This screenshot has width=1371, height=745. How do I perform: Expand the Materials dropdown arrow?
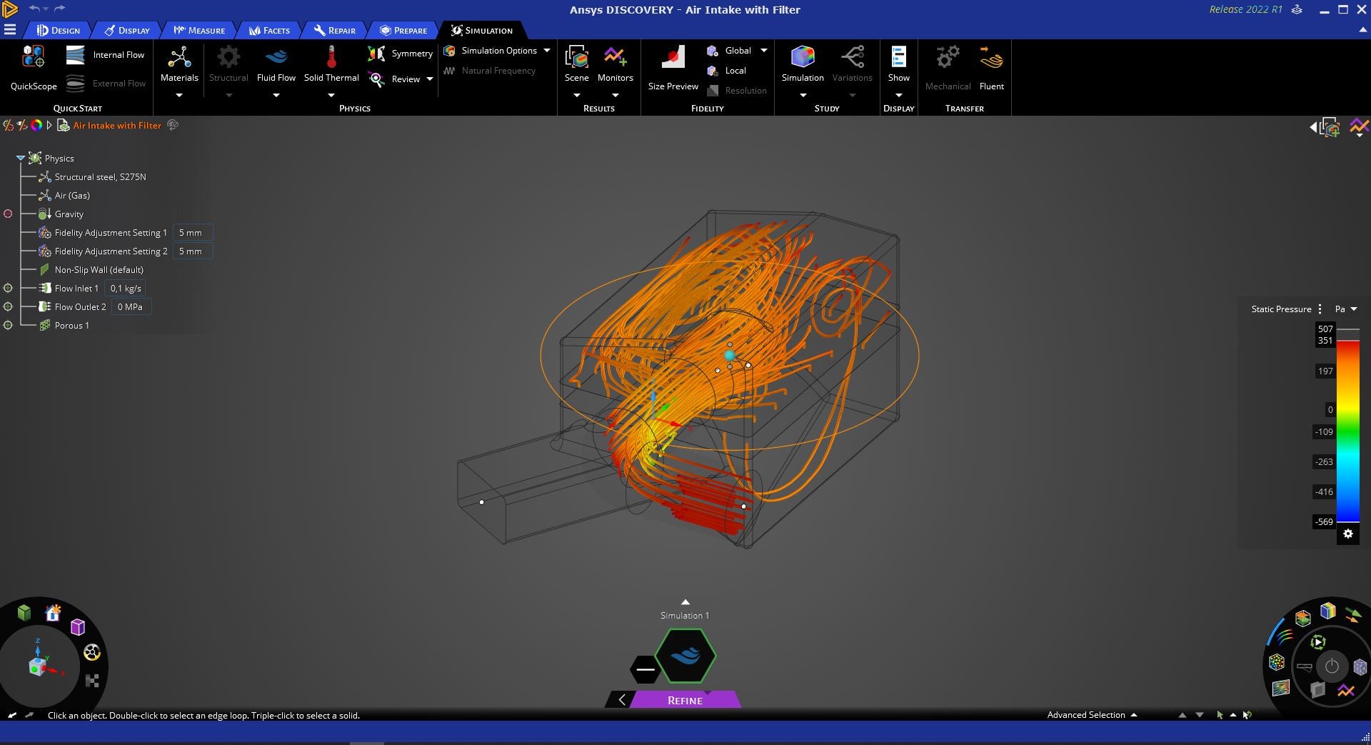click(179, 95)
